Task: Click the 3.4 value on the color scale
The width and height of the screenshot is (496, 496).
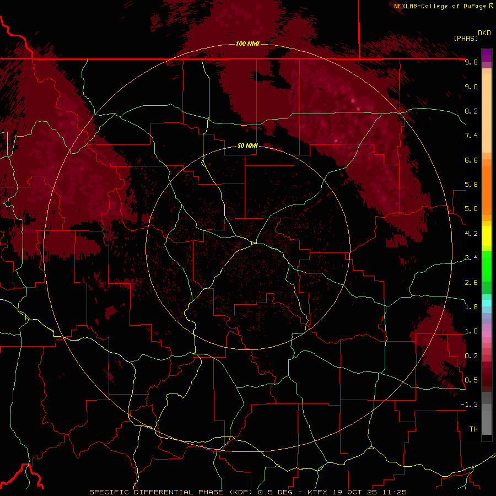Action: tap(471, 258)
